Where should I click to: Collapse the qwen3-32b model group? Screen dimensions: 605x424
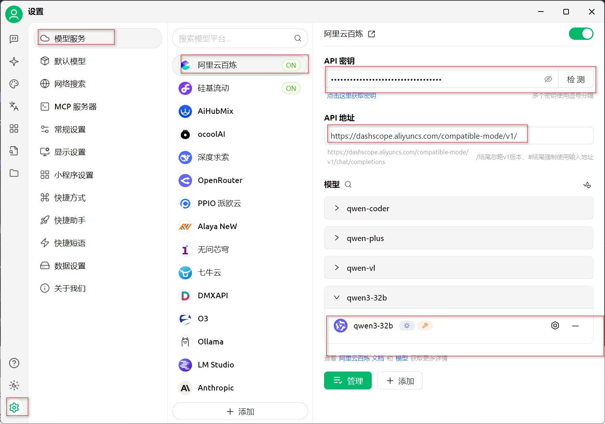(x=458, y=298)
